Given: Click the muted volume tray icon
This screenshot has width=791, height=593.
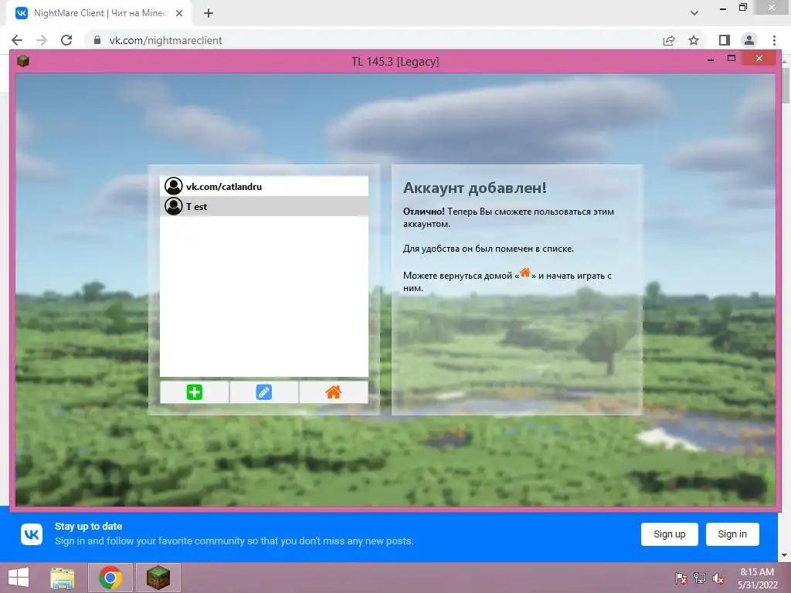Looking at the screenshot, I should [718, 578].
